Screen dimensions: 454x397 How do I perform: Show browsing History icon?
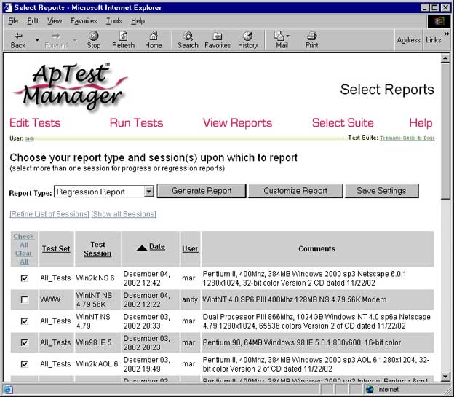tap(247, 36)
